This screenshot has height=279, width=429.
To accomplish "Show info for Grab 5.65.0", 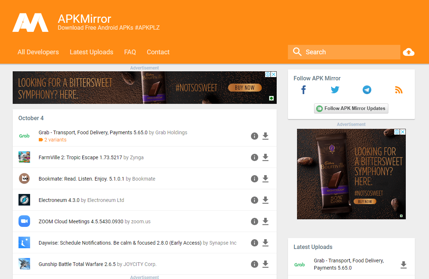I will point(255,136).
